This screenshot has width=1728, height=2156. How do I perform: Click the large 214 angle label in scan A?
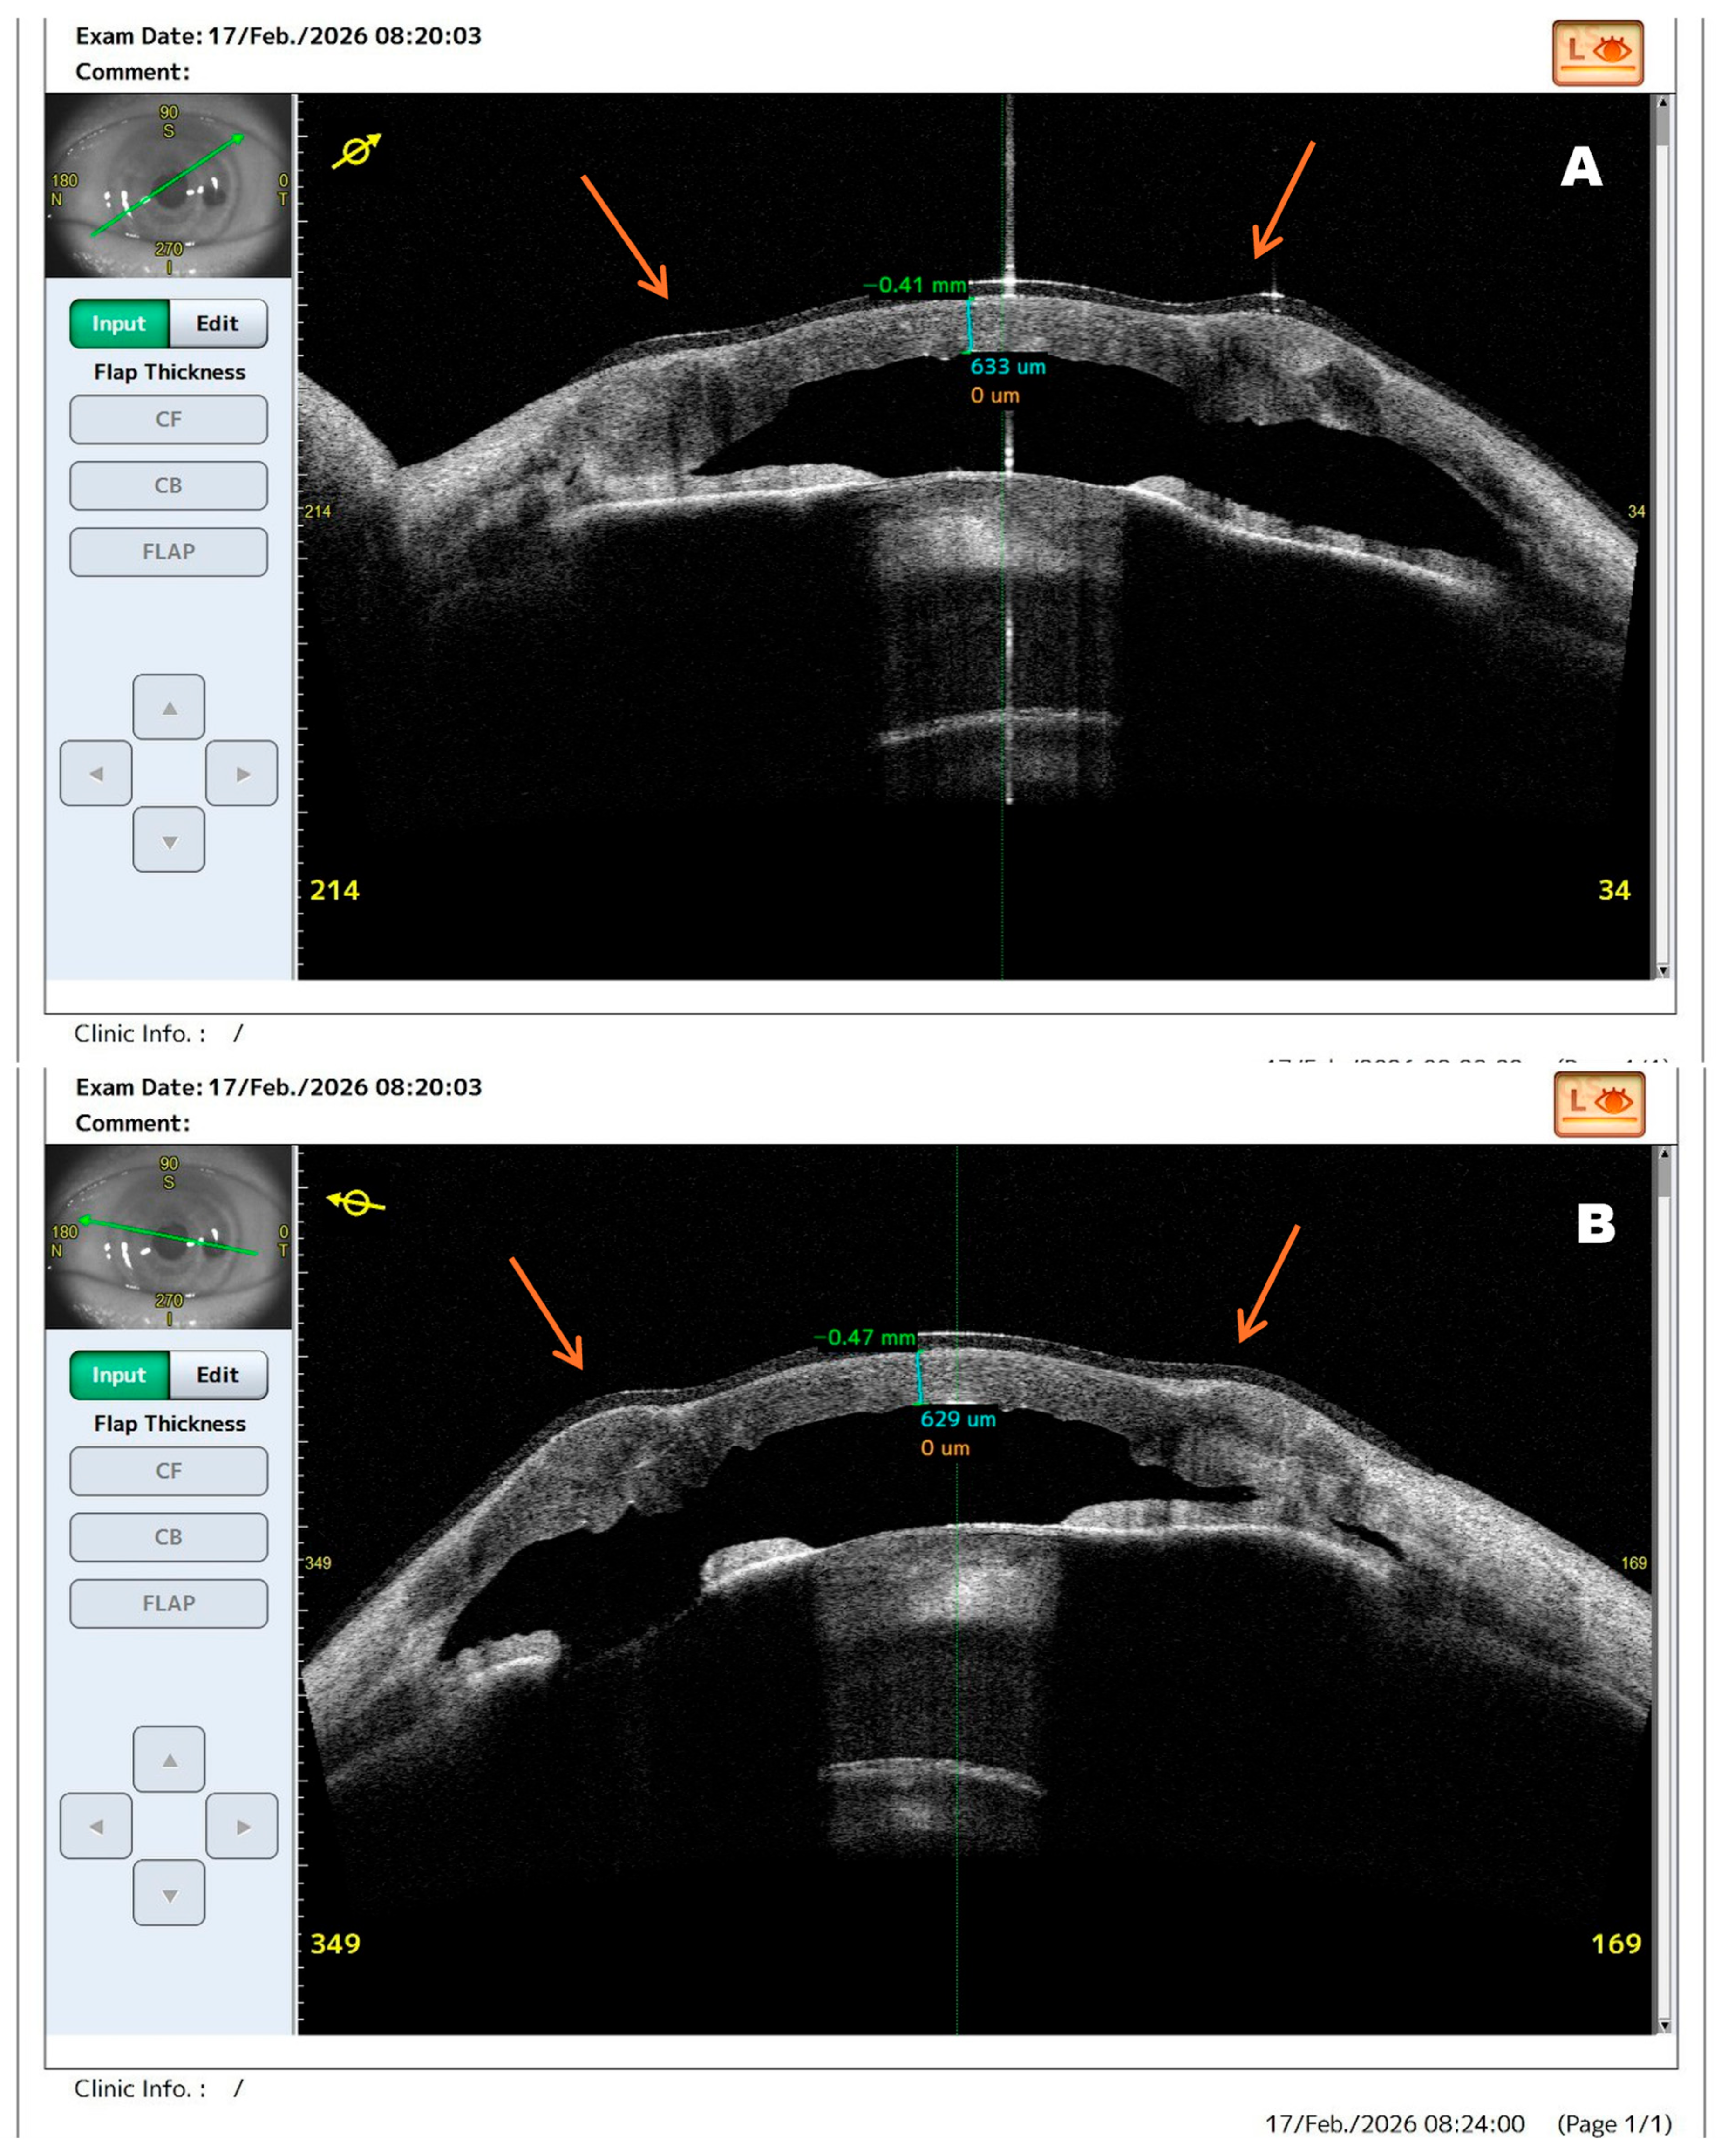click(x=334, y=890)
